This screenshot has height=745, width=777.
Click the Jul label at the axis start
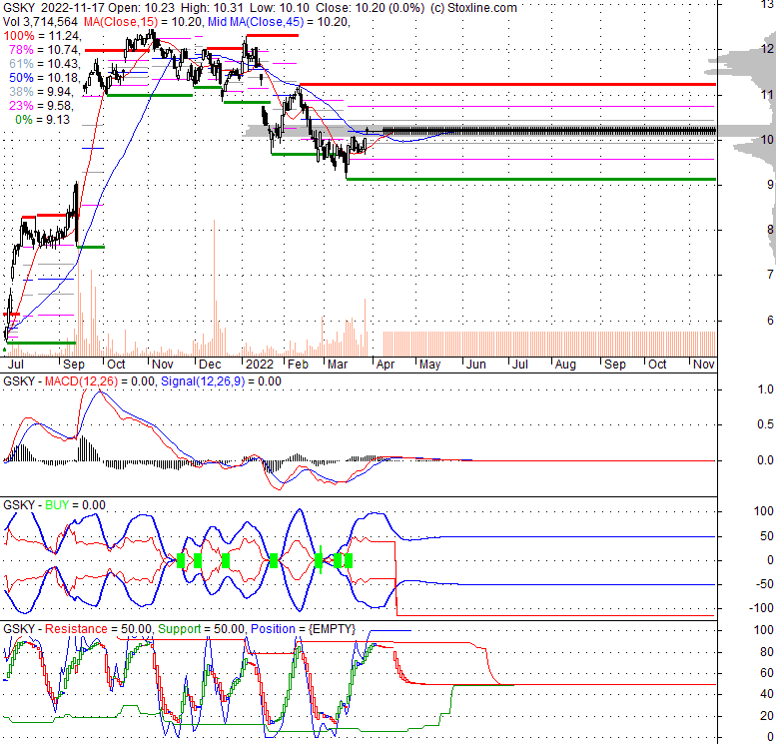(x=15, y=365)
